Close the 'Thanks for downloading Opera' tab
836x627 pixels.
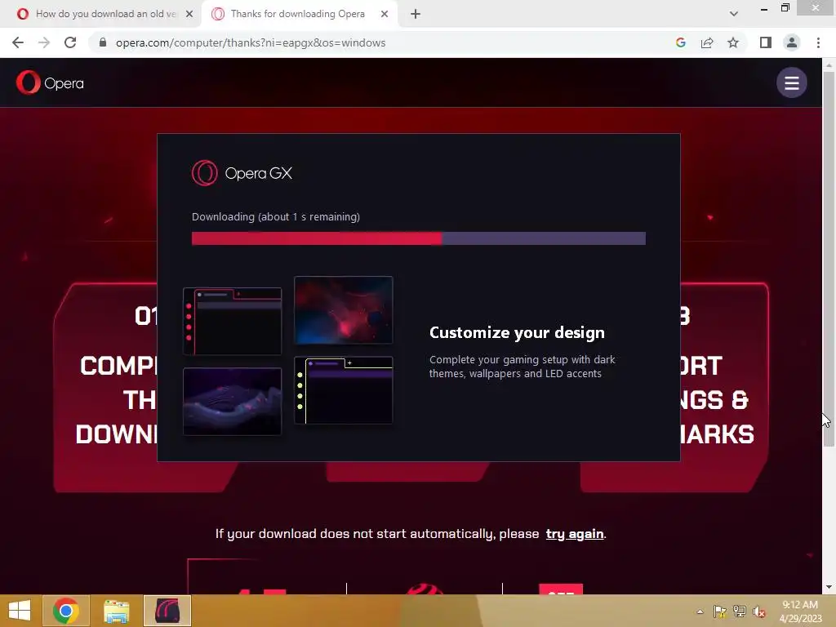point(385,14)
